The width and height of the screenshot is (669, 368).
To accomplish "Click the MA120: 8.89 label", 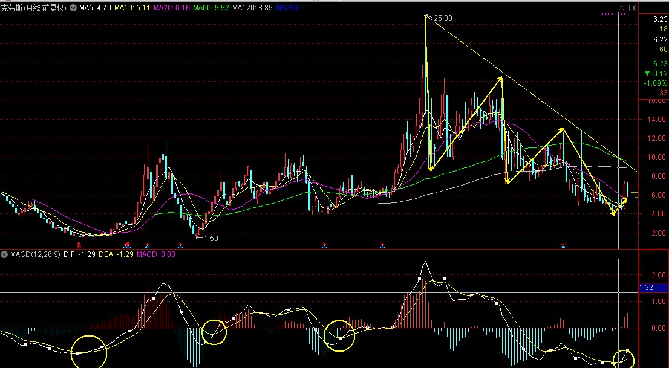I will tap(252, 8).
